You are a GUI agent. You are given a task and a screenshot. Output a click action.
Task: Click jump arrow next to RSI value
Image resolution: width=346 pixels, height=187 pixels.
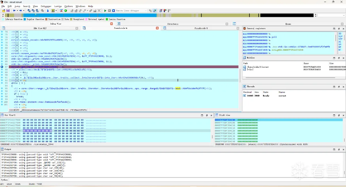coord(270,47)
